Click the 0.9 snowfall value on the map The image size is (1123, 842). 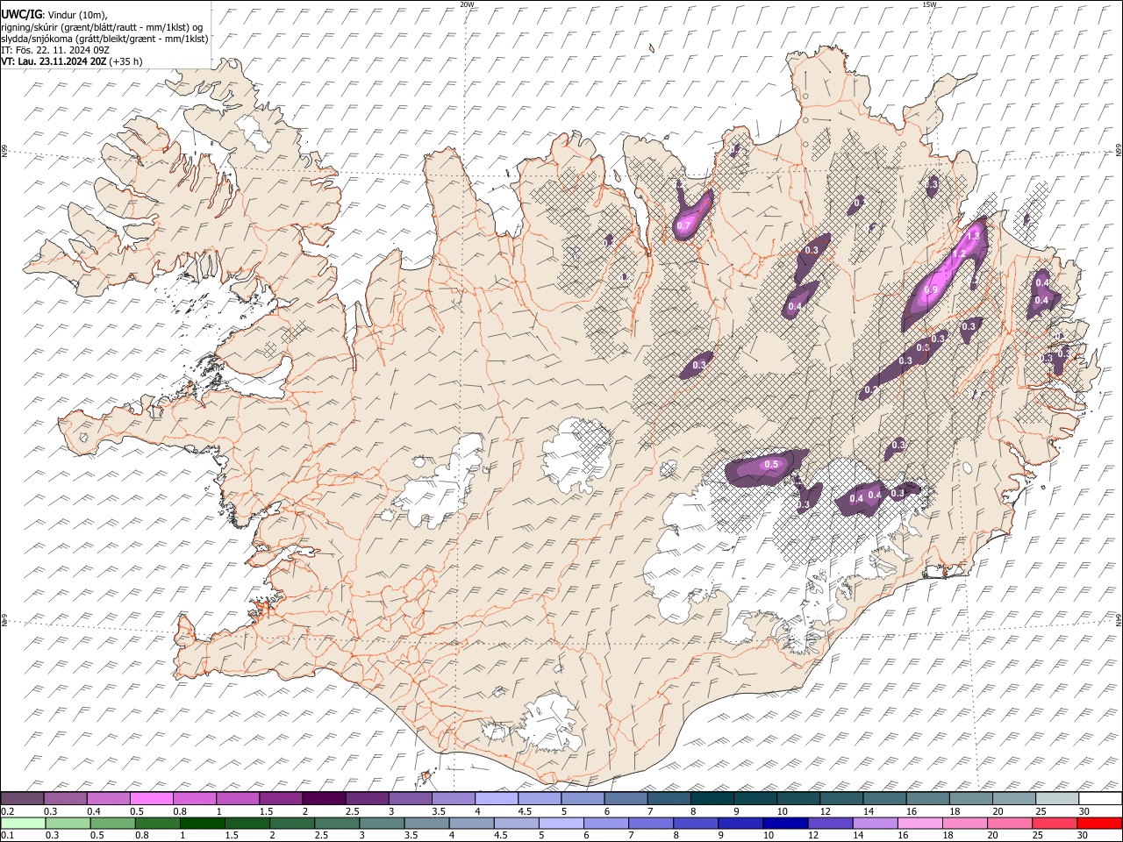[x=931, y=290]
